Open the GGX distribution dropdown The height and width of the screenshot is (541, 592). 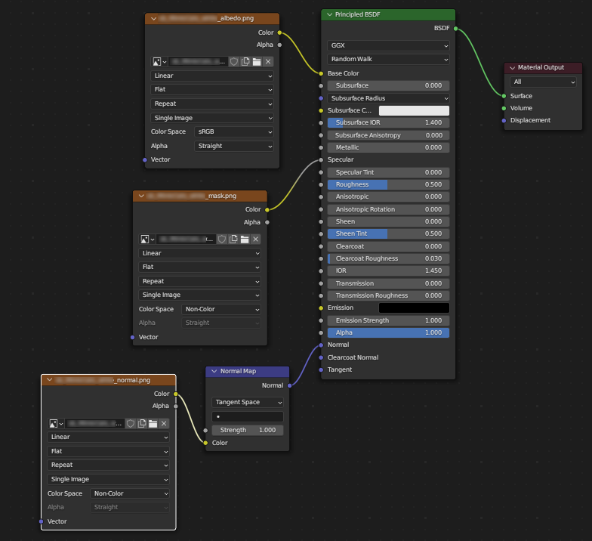pyautogui.click(x=389, y=45)
